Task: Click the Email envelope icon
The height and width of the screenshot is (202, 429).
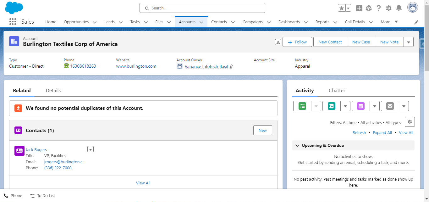Action: coord(390,106)
